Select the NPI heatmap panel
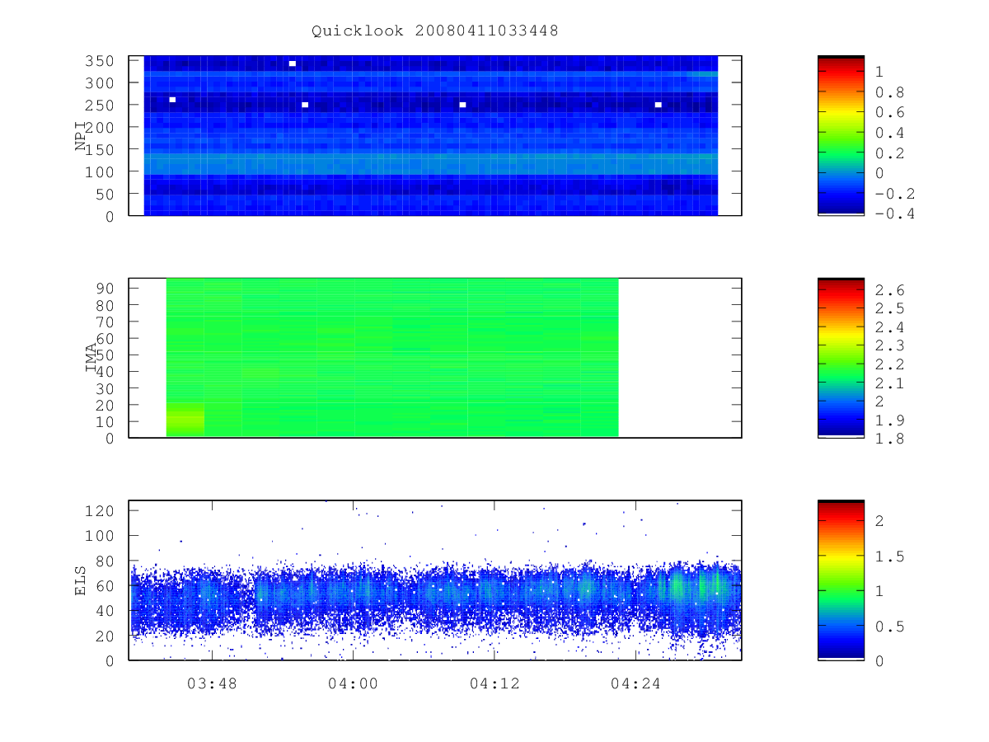The width and height of the screenshot is (989, 742). (x=435, y=135)
